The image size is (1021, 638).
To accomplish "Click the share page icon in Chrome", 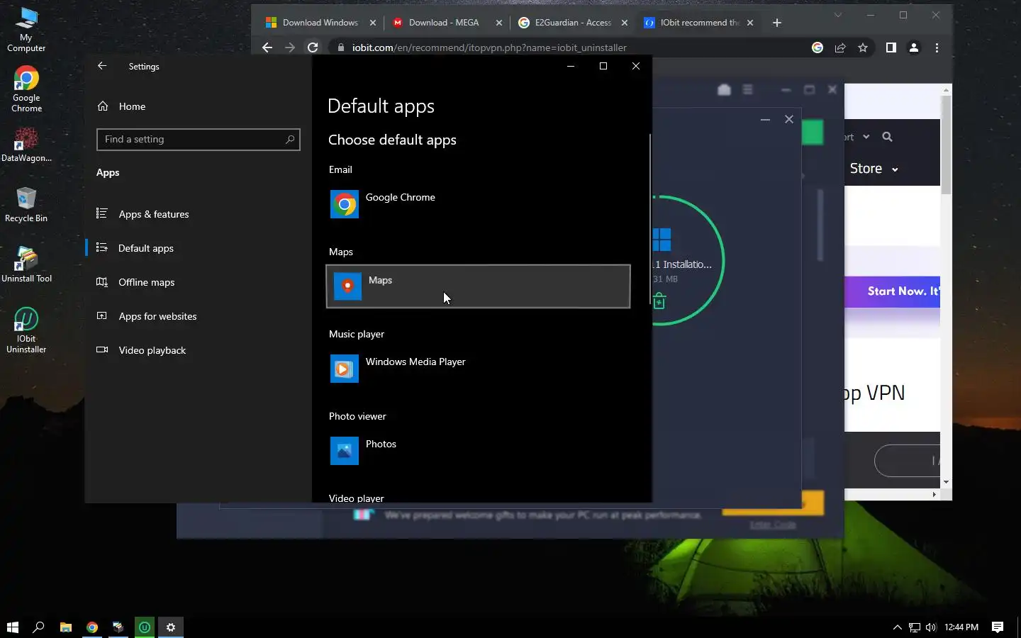I will coord(840,47).
